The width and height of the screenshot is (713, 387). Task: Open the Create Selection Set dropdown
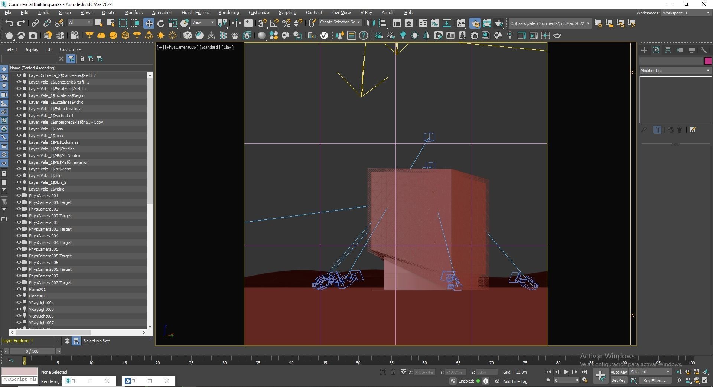340,22
